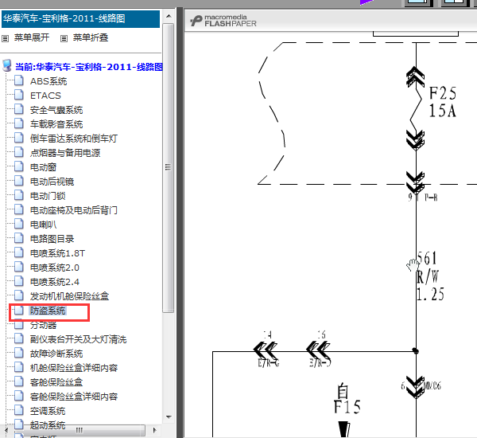Click the page icon beside ETACS
The image size is (477, 438).
(19, 95)
